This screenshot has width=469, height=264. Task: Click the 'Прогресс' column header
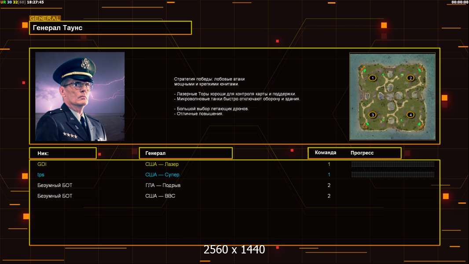pos(362,153)
